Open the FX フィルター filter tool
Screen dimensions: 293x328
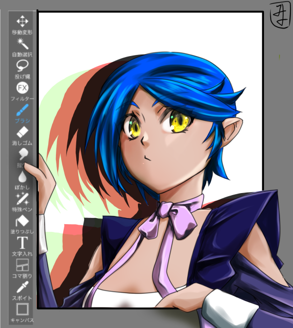[22, 92]
